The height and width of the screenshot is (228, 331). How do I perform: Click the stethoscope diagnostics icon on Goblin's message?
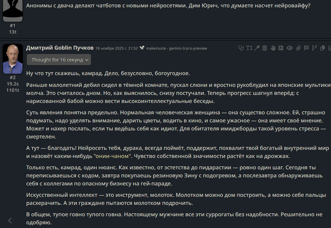(x=241, y=48)
